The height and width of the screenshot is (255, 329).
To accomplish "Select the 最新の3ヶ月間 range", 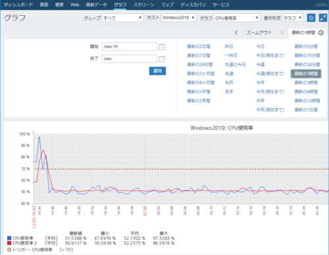I will [x=201, y=74].
